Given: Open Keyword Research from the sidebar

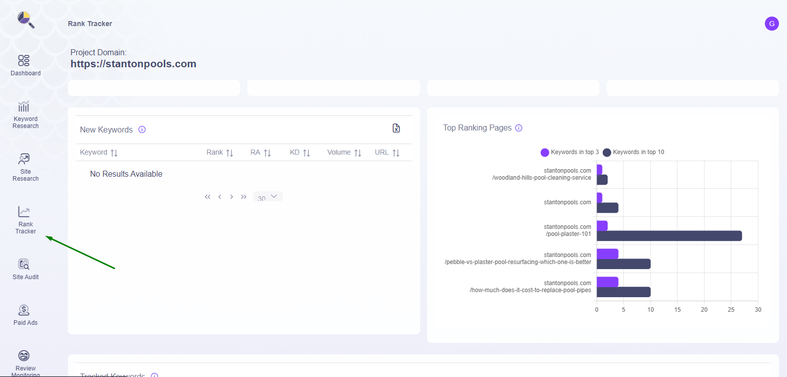Looking at the screenshot, I should tap(24, 106).
